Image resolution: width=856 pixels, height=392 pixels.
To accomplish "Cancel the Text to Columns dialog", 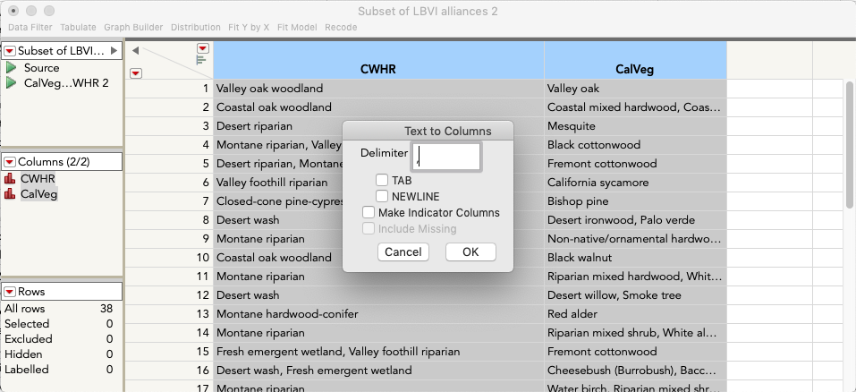I will tap(403, 252).
